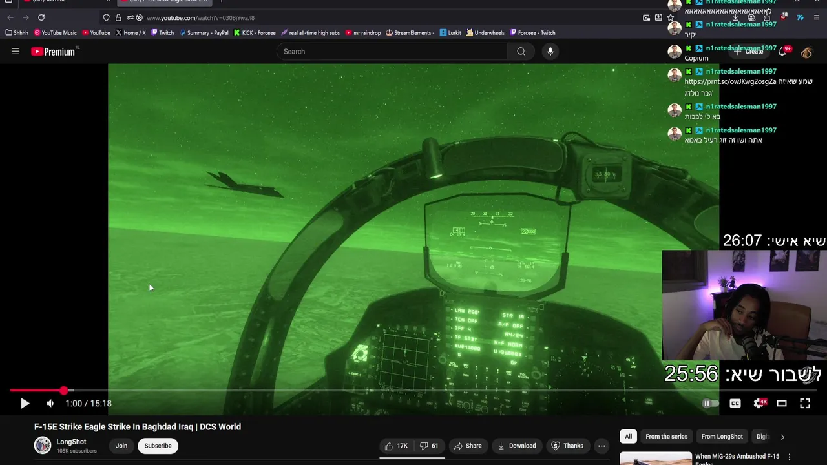Viewport: 827px width, 465px height.
Task: Select From the series chip
Action: [x=666, y=437]
